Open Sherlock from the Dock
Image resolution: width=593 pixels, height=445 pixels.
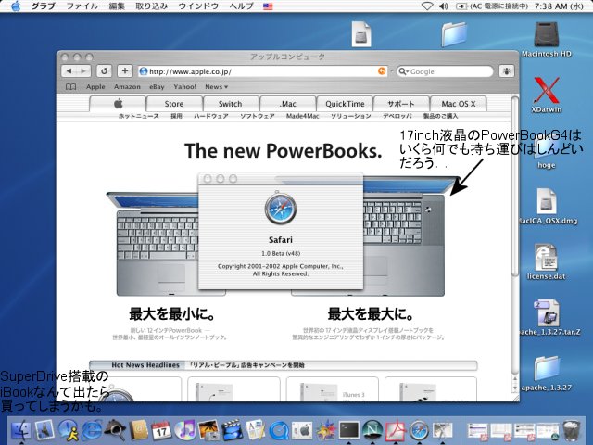coord(115,430)
